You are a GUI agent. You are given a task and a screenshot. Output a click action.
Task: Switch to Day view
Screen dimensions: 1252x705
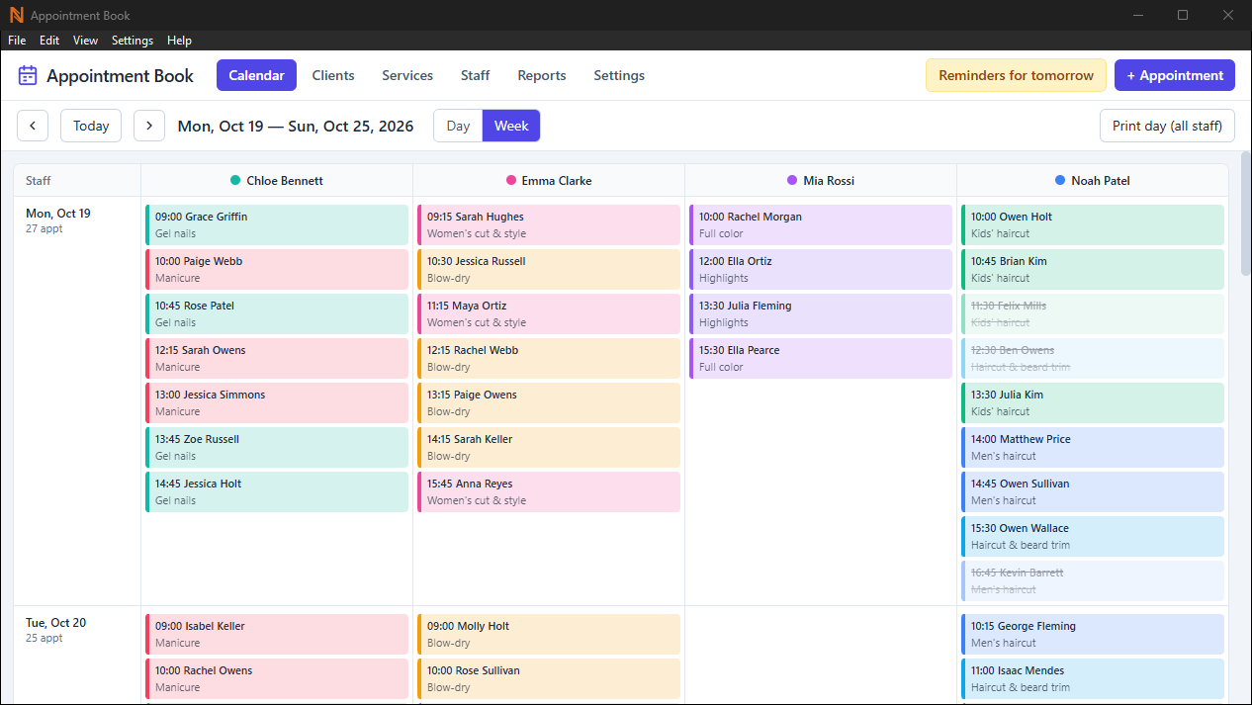point(458,126)
